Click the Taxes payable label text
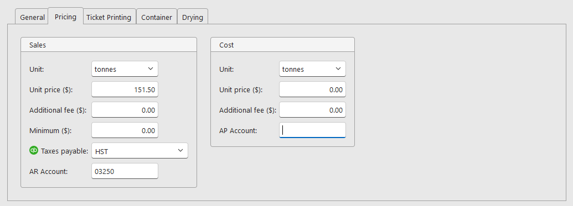This screenshot has width=573, height=206. coord(64,151)
